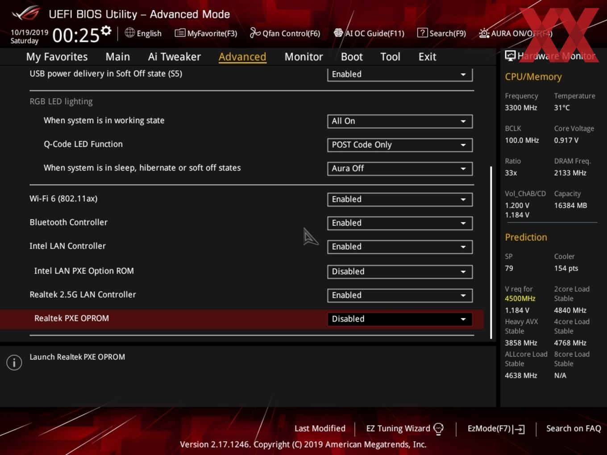Open Intel LAN PXE Option ROM dropdown

pyautogui.click(x=400, y=271)
